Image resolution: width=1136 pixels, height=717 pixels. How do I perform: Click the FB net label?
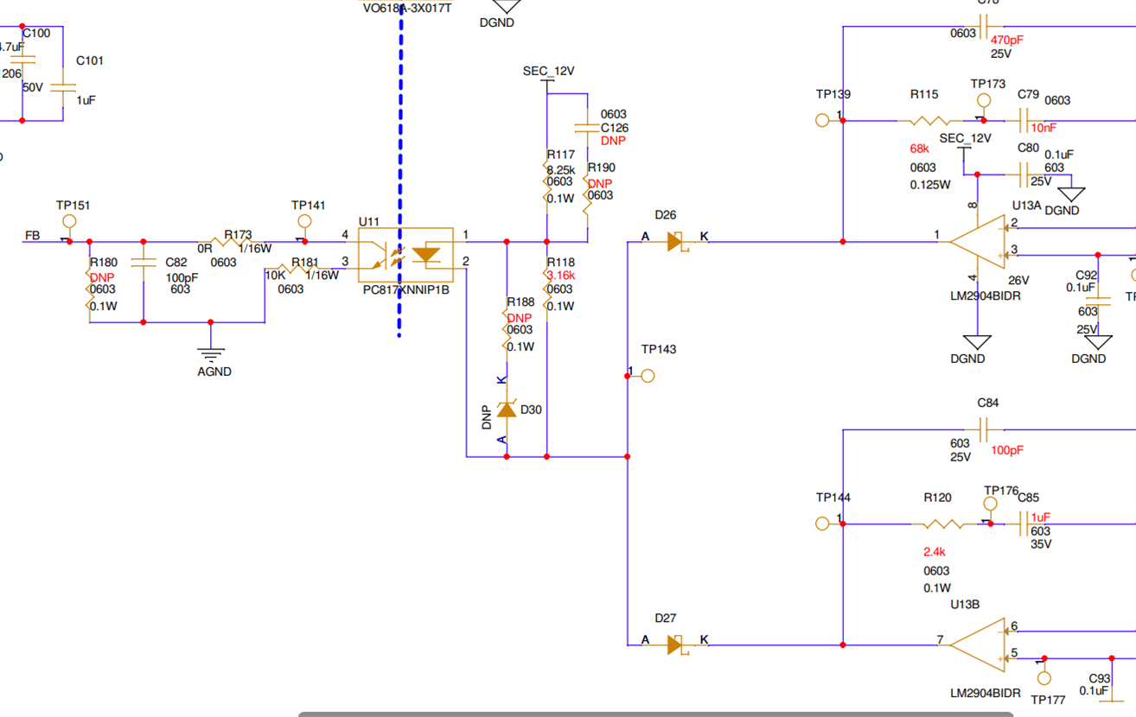click(x=32, y=235)
